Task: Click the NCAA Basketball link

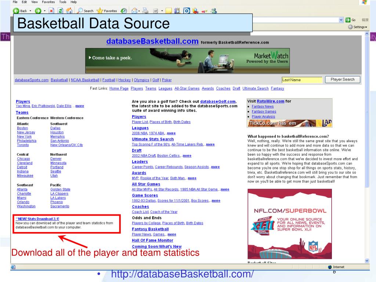Action: coord(85,80)
